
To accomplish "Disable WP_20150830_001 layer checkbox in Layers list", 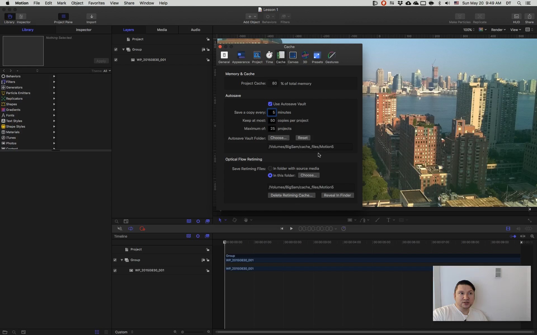I will pos(116,60).
